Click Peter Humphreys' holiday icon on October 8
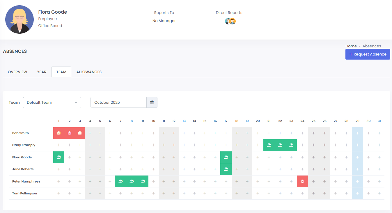 point(132,181)
